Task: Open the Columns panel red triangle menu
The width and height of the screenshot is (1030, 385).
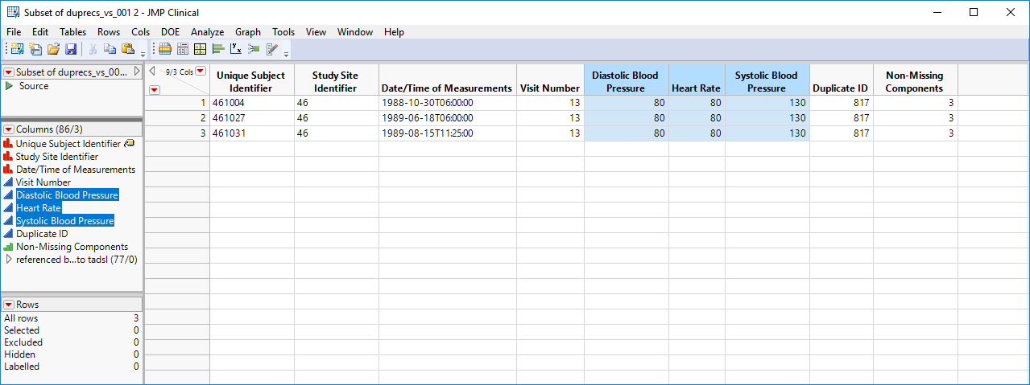Action: (x=9, y=129)
